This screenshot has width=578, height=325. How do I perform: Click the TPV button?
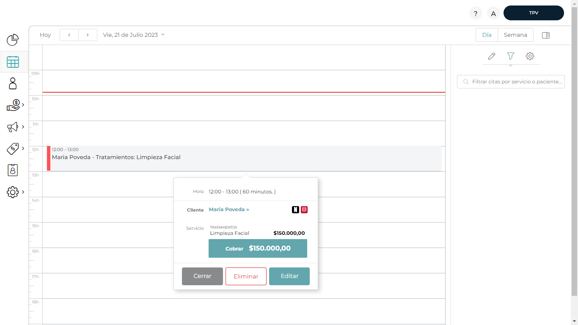click(x=534, y=13)
